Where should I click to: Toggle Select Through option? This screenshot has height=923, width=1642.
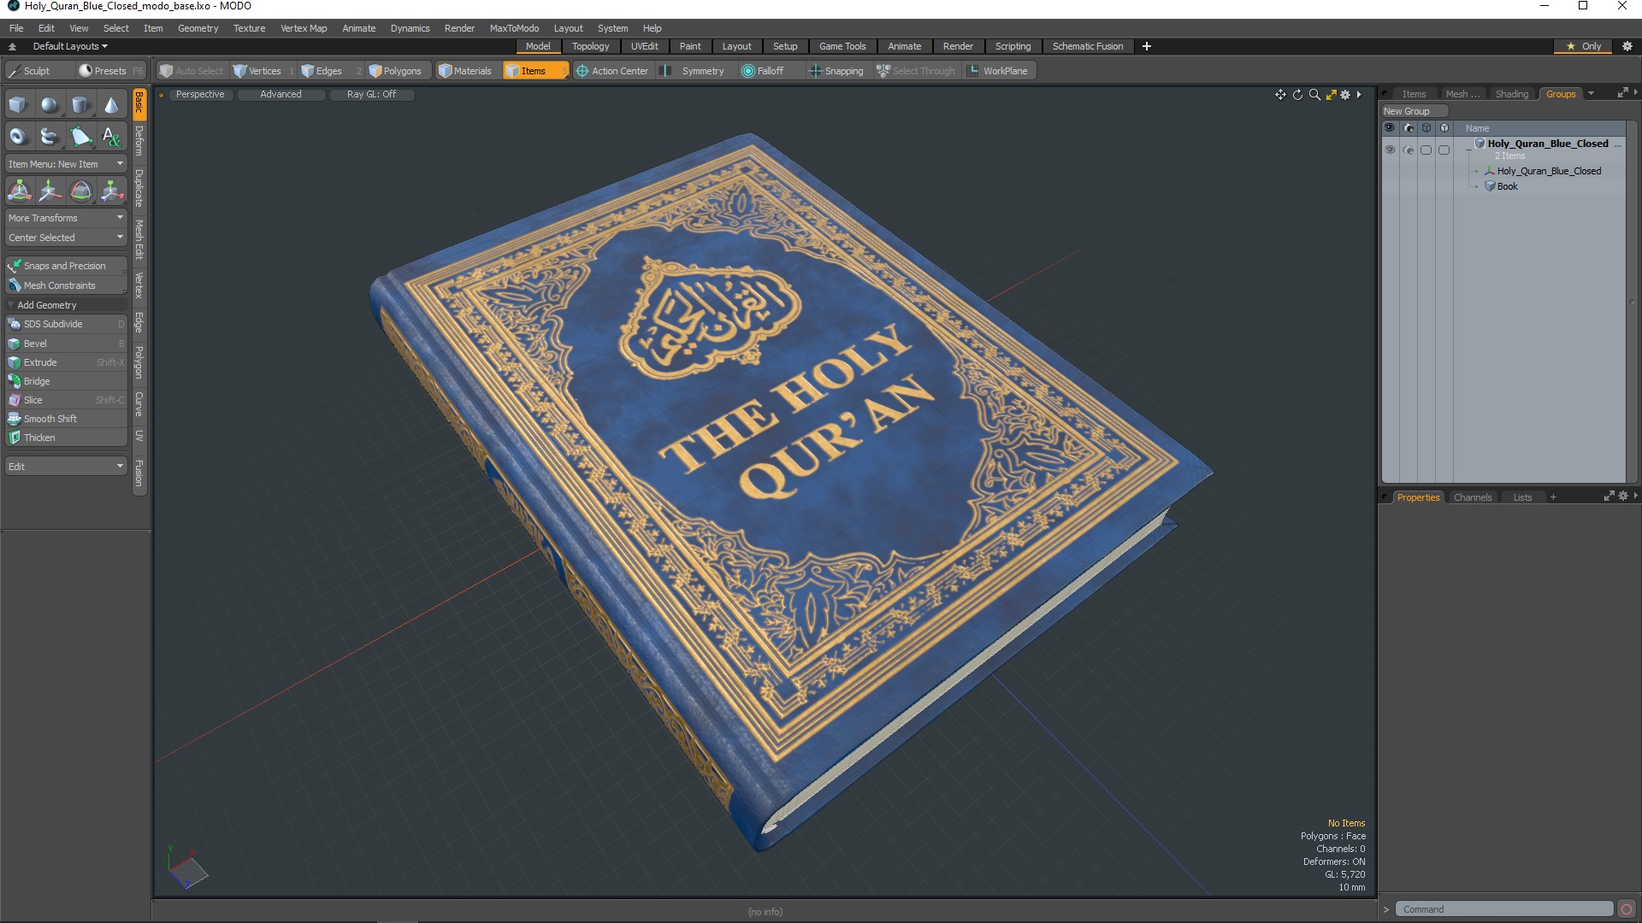[x=916, y=71]
